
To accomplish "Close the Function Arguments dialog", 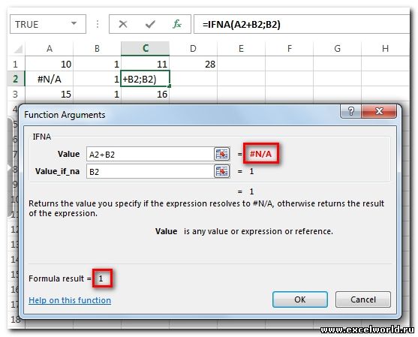I will (x=379, y=111).
